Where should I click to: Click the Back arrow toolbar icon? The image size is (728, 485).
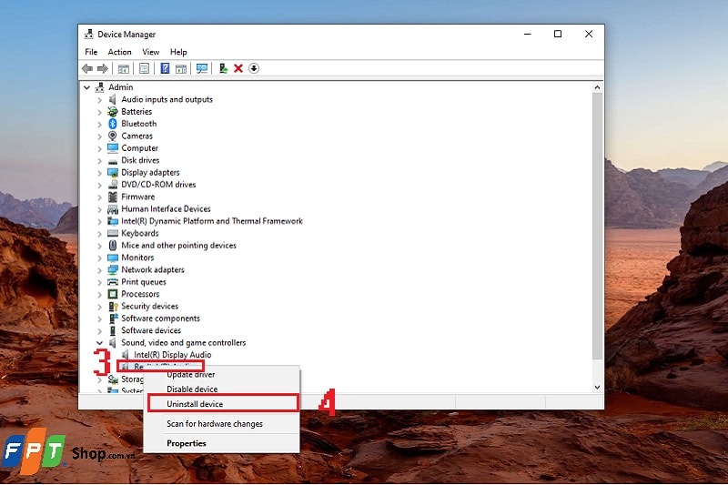[86, 68]
